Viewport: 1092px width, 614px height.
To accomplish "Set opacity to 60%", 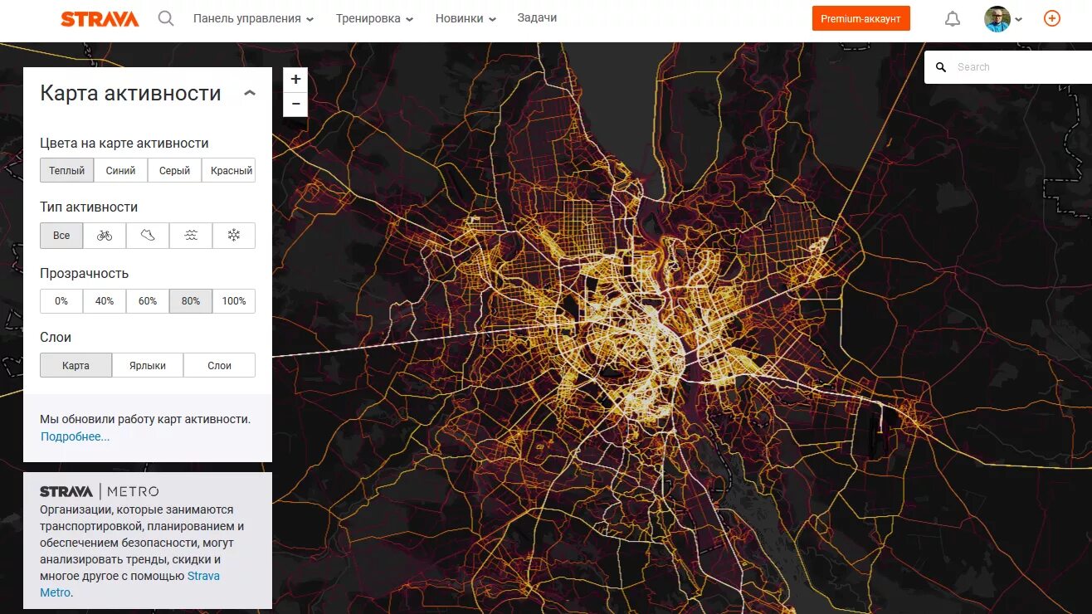I will (x=148, y=301).
